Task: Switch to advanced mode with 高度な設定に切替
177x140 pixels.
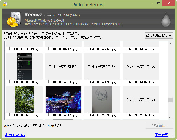Action: (159, 35)
